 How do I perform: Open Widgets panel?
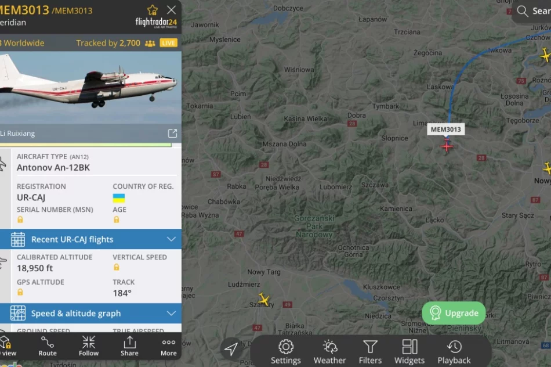409,351
